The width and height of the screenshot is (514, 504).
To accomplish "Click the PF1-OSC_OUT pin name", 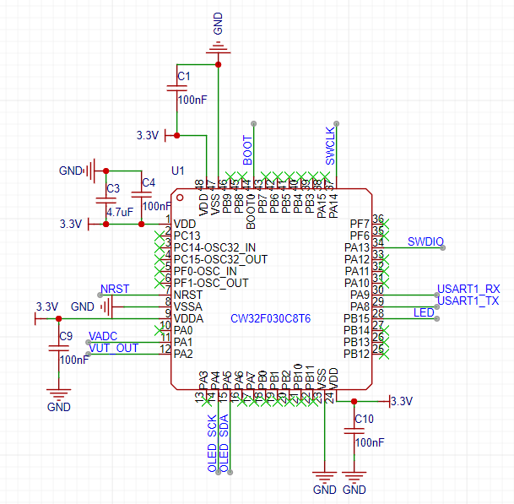I will (x=211, y=283).
